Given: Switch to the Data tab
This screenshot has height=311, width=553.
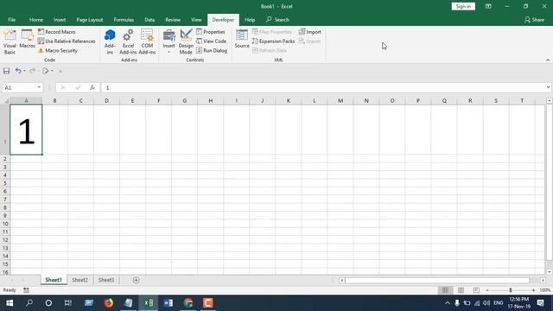Looking at the screenshot, I should pyautogui.click(x=149, y=20).
